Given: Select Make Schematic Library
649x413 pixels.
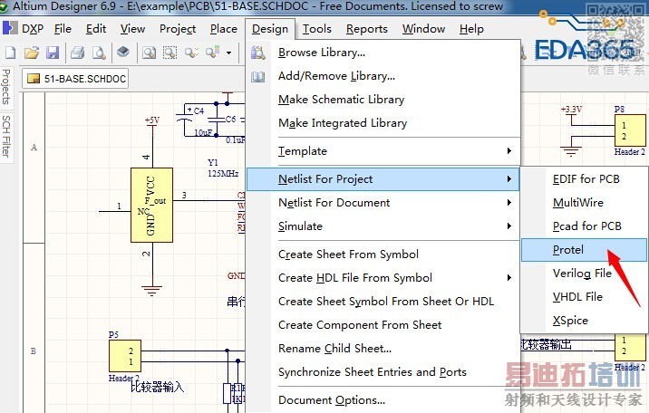Looking at the screenshot, I should point(383,100).
